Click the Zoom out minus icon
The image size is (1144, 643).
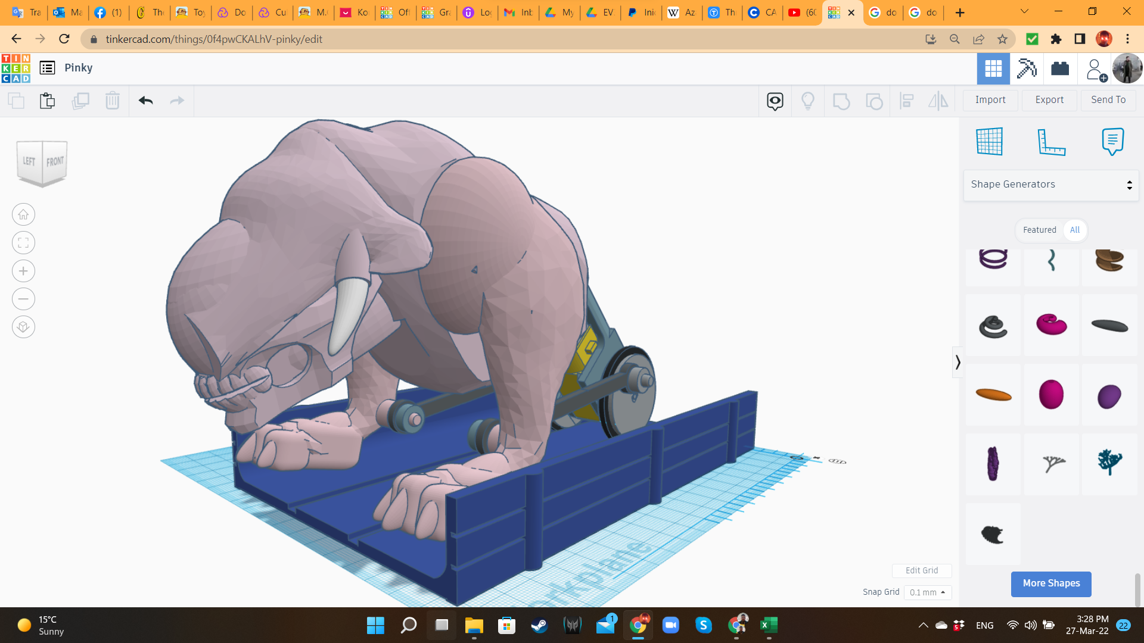coord(23,299)
